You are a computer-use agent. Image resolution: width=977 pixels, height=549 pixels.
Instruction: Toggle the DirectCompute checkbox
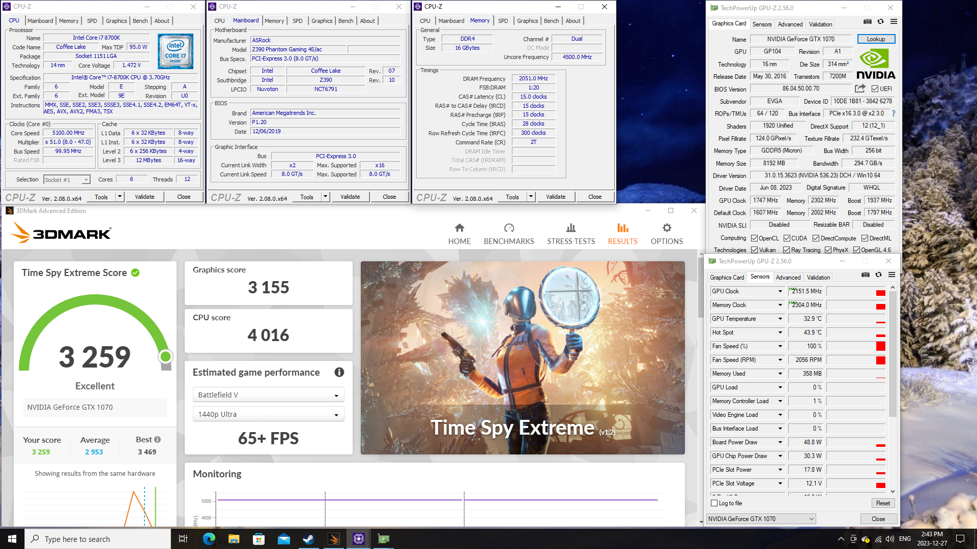tap(816, 238)
